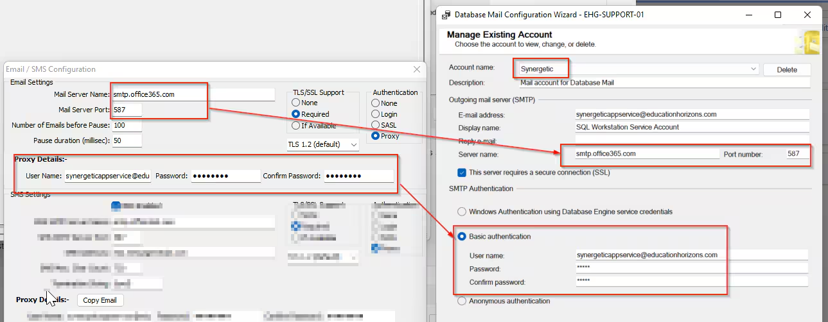The height and width of the screenshot is (322, 828).
Task: Open the Account name dropdown showing Synergetic
Action: coord(639,69)
